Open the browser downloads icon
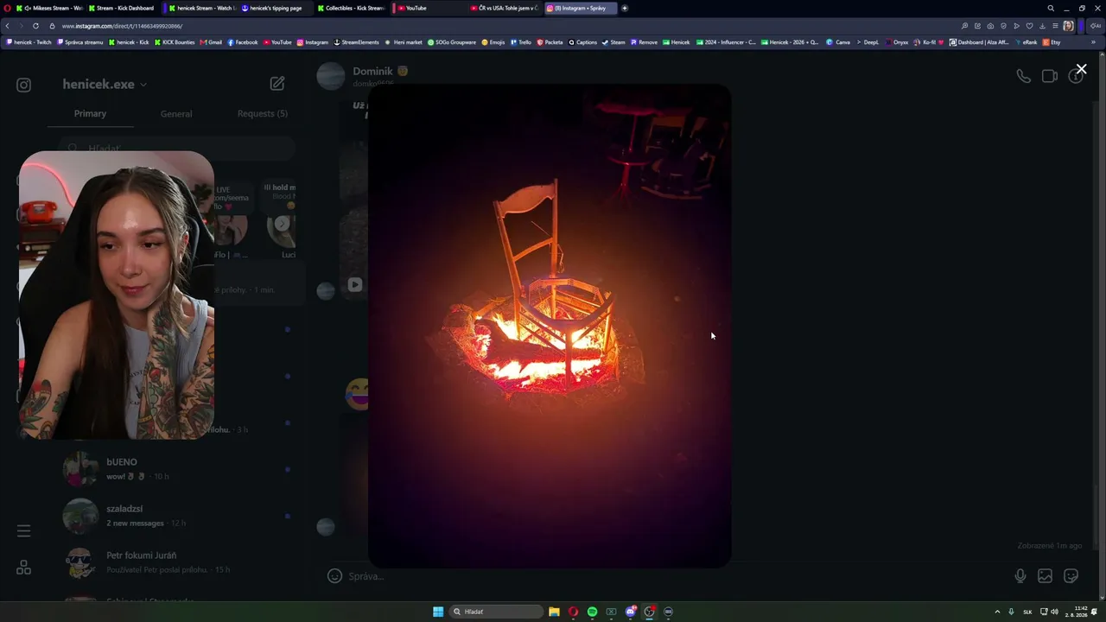 coord(1042,26)
